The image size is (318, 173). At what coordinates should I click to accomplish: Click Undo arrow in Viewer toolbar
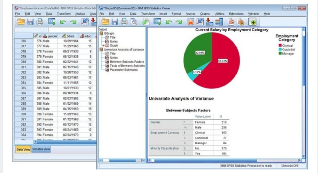(x=168, y=22)
